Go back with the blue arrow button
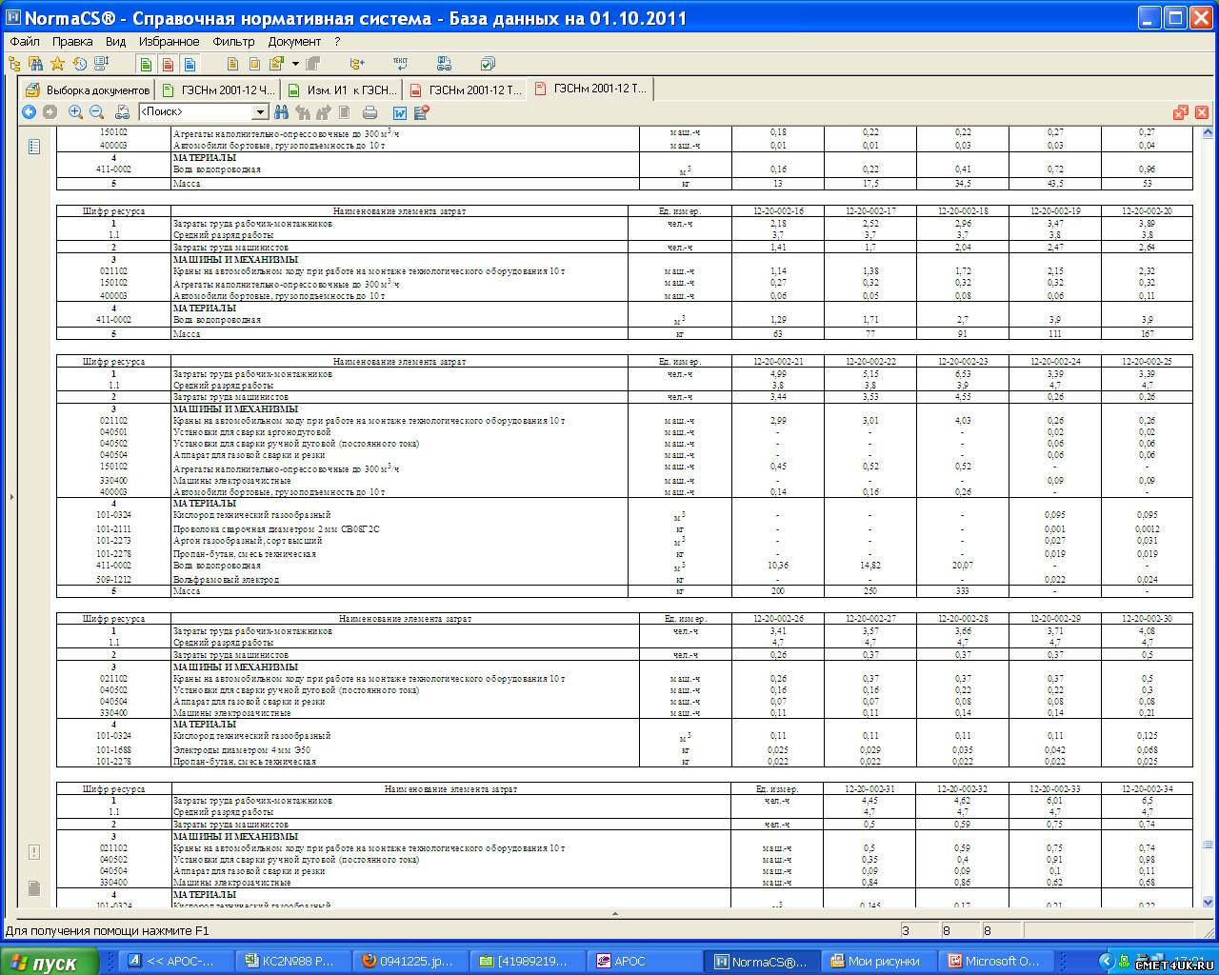The width and height of the screenshot is (1219, 975). [29, 112]
